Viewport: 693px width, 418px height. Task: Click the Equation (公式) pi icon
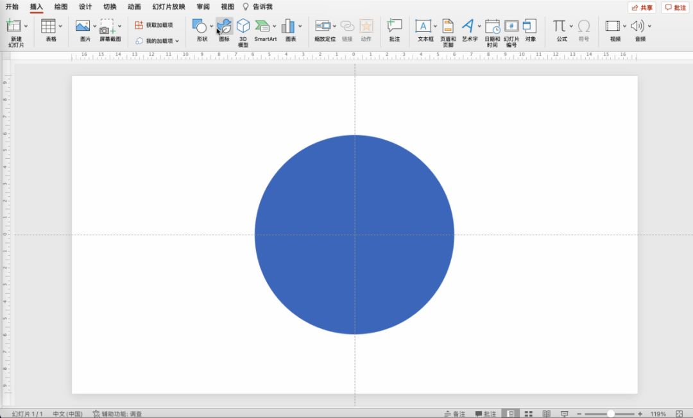560,26
